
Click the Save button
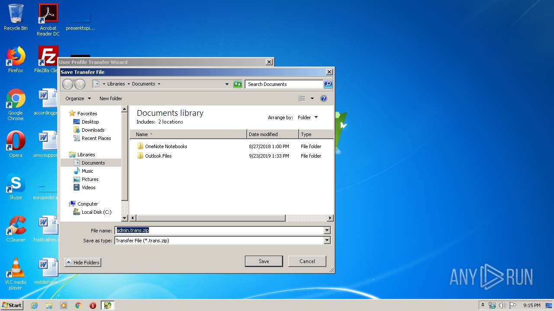point(264,261)
